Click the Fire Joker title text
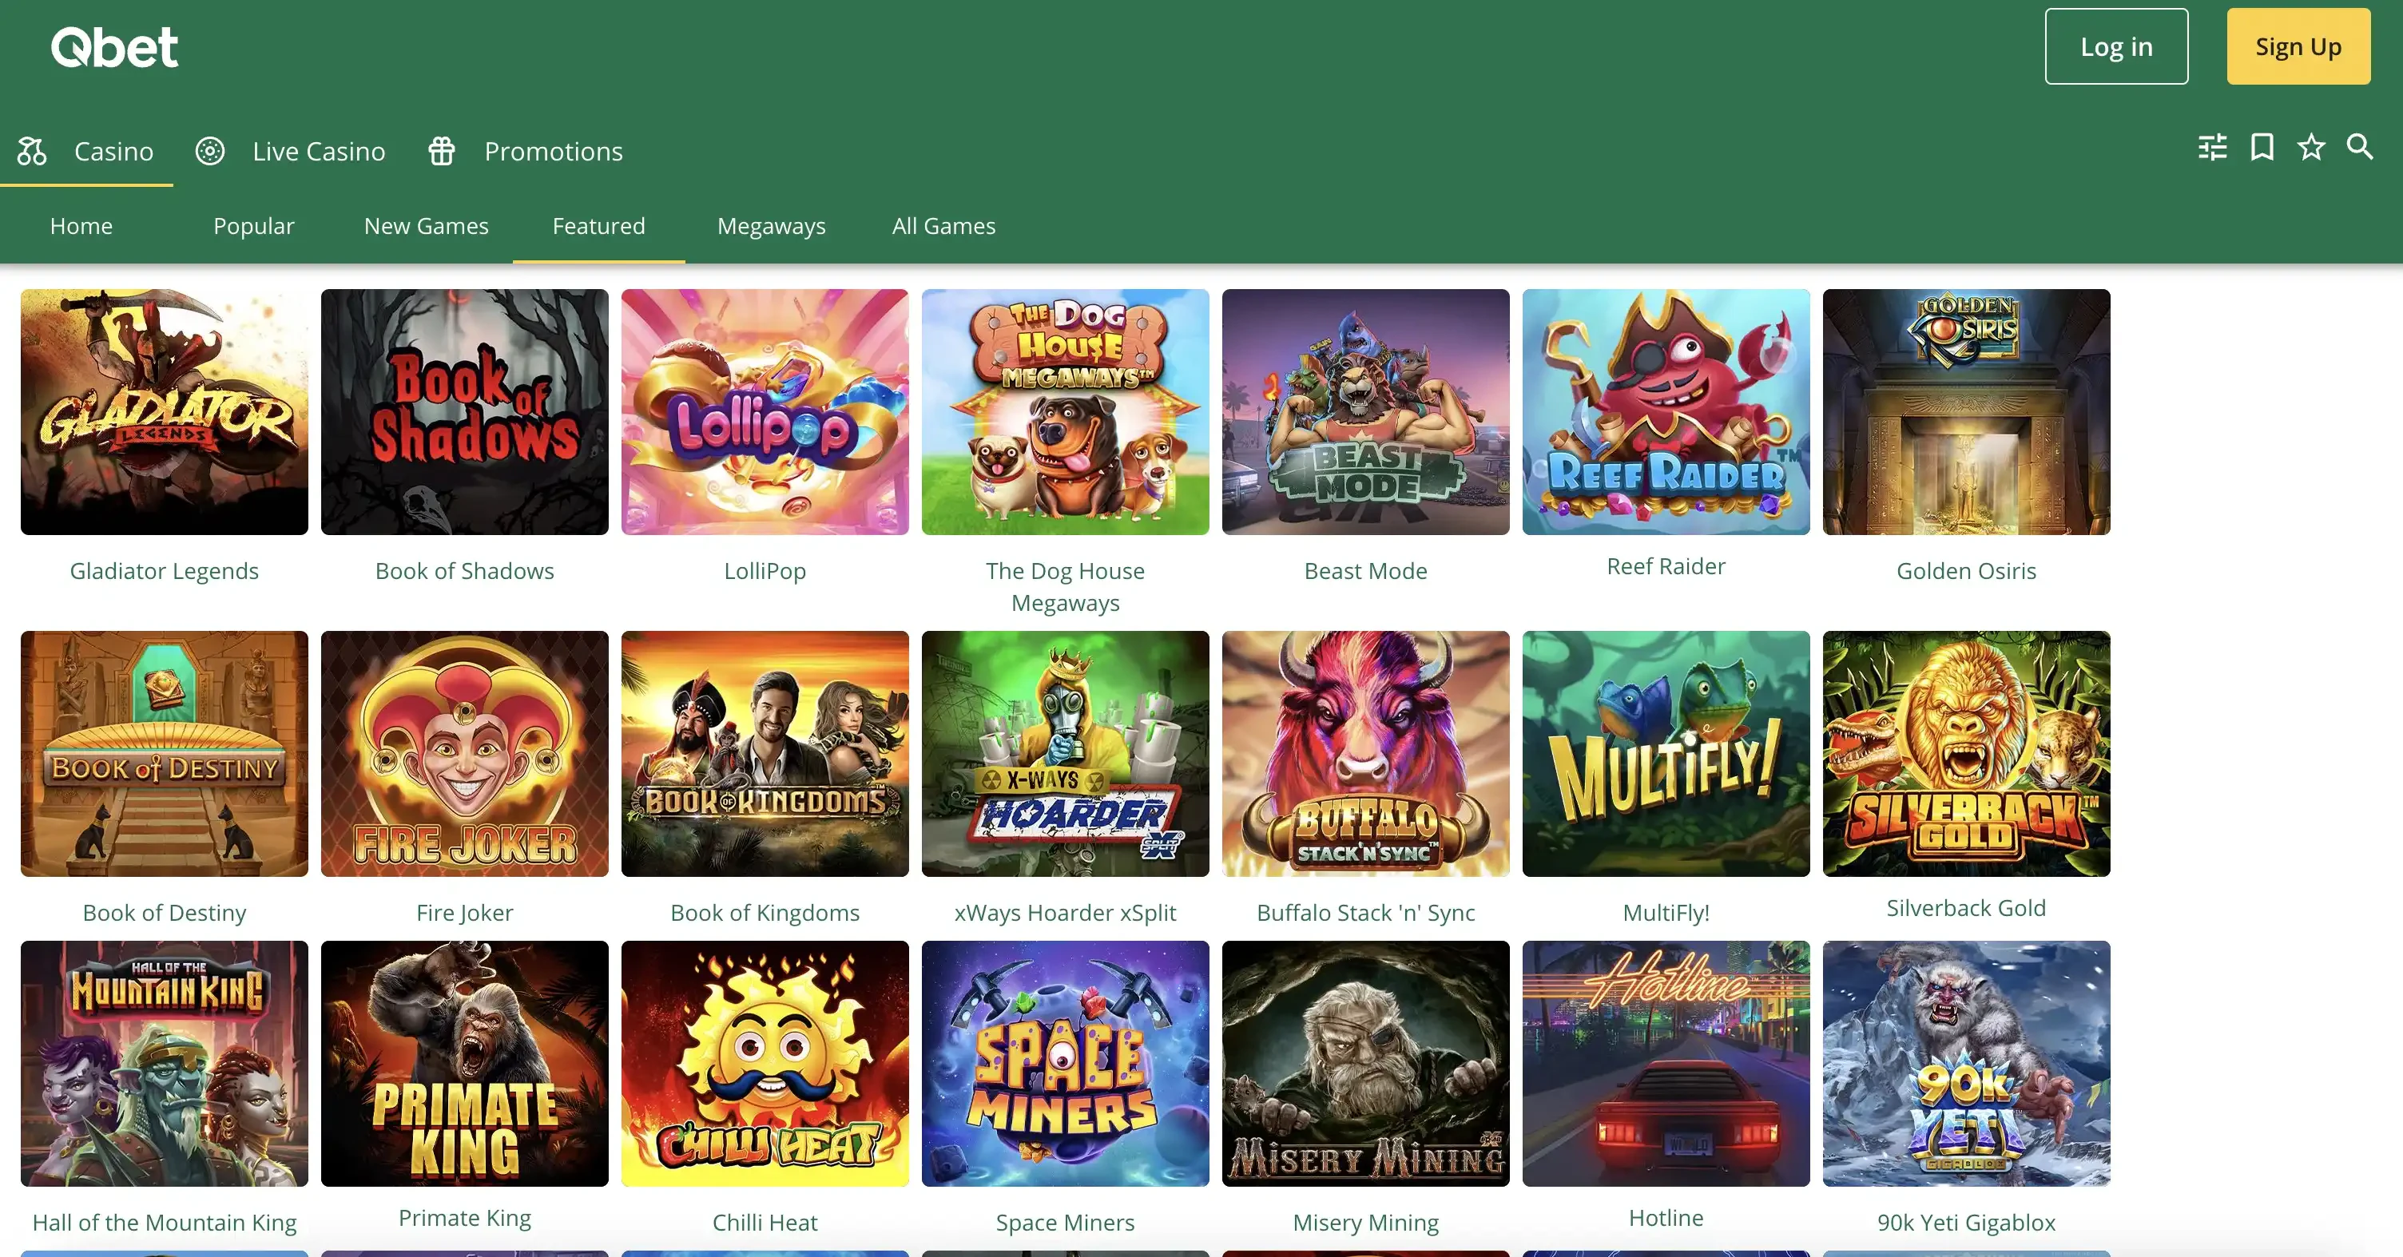This screenshot has height=1257, width=2403. click(465, 912)
